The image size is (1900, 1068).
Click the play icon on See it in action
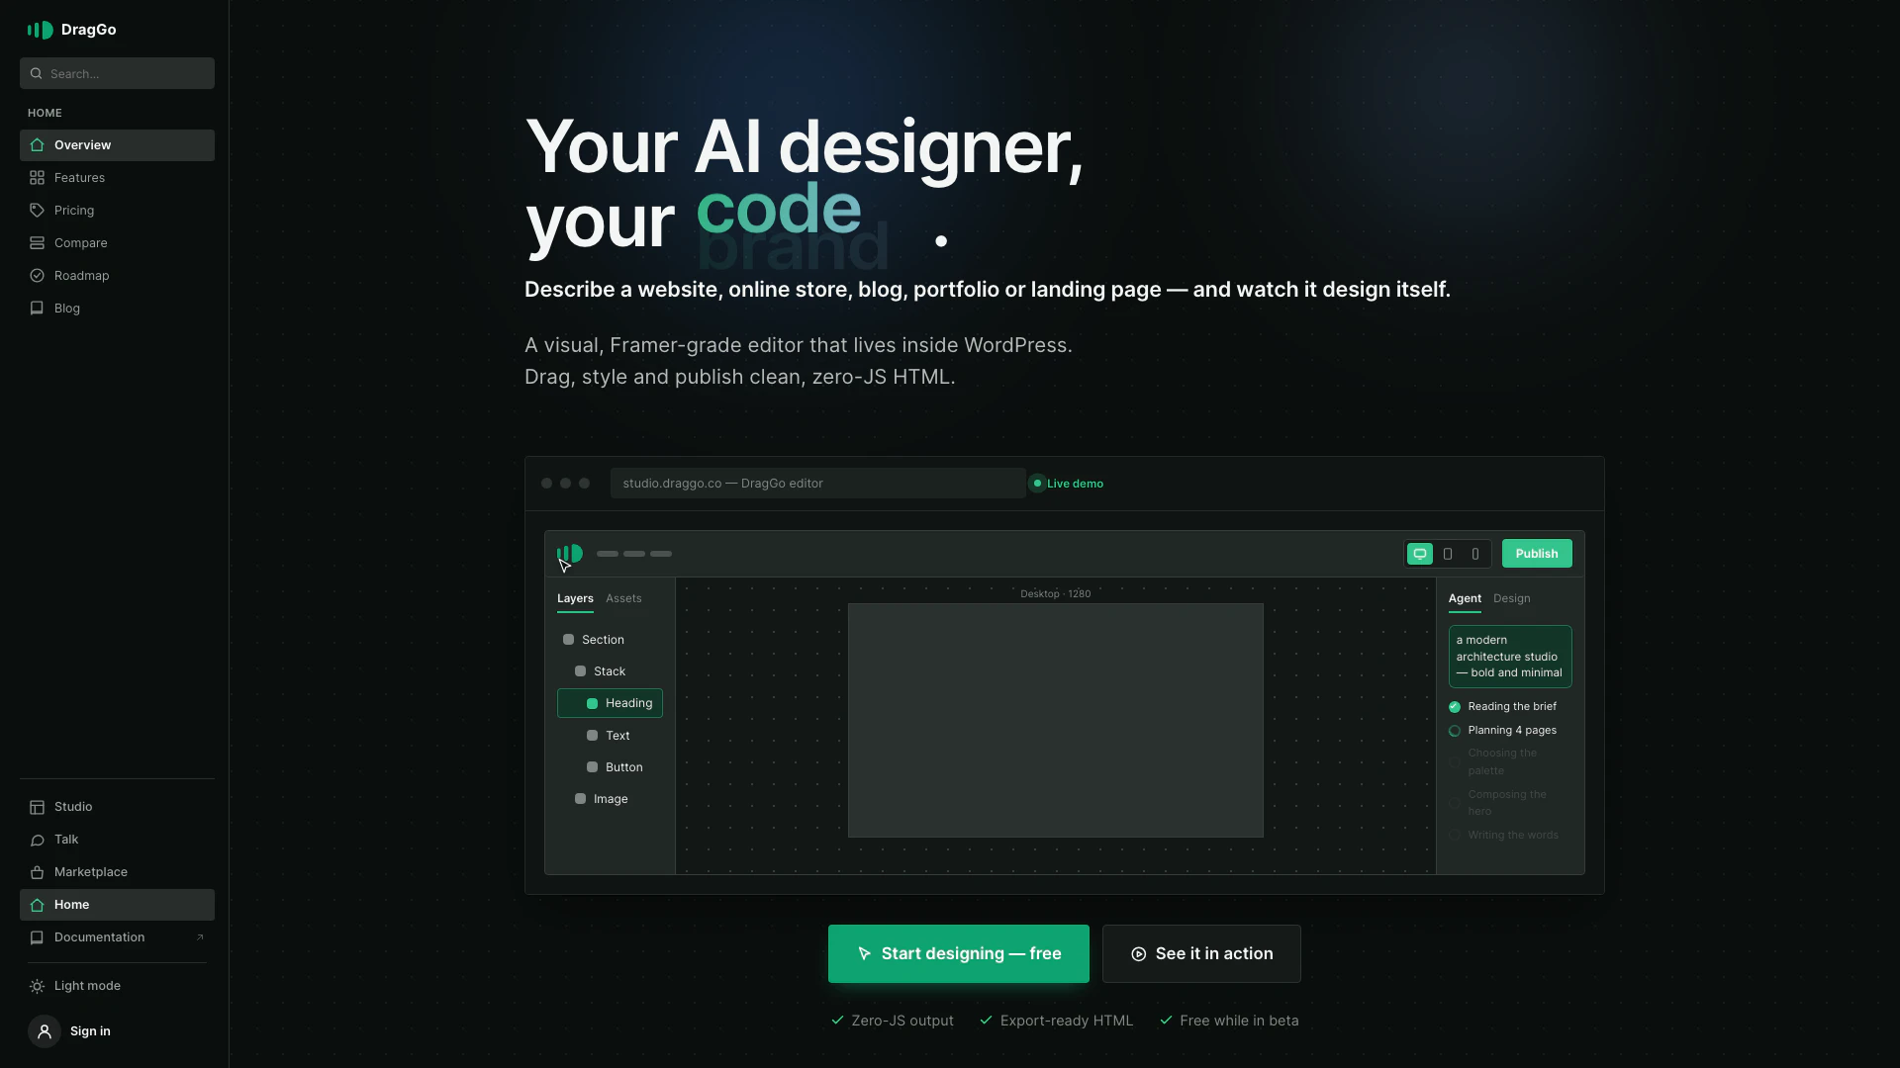click(1138, 954)
